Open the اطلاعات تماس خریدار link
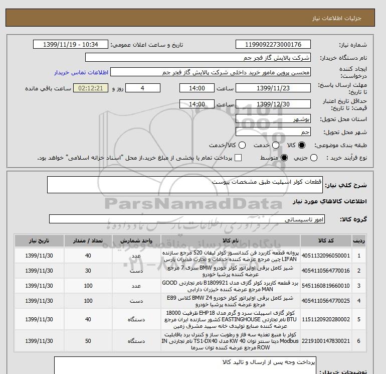The width and height of the screenshot is (386, 374). click(81, 72)
